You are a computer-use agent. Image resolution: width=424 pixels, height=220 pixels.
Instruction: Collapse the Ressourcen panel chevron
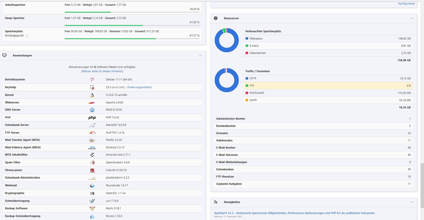412,18
